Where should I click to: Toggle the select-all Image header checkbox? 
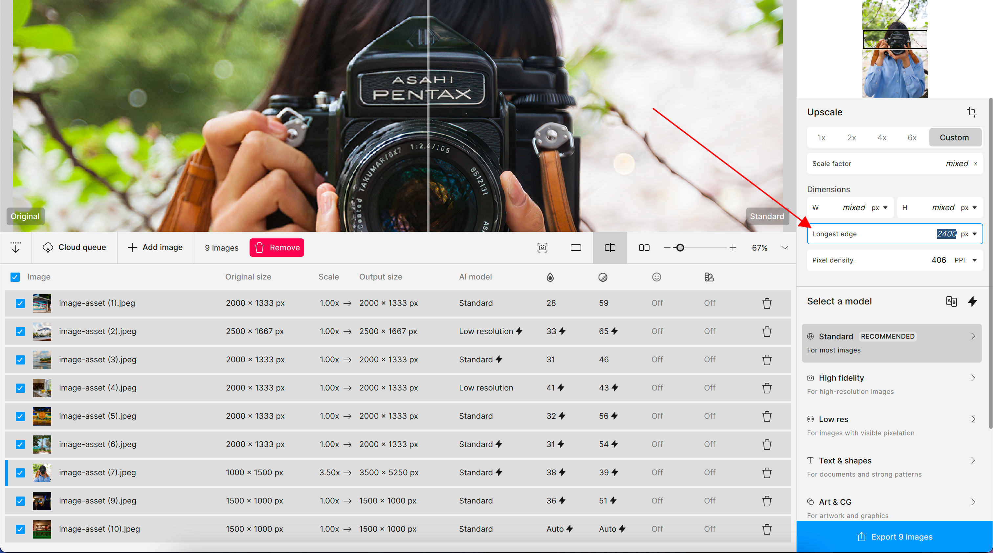15,277
